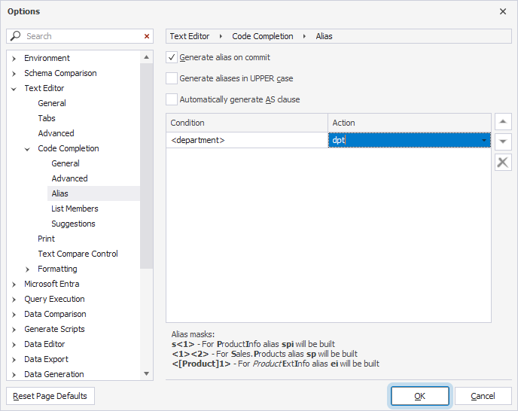518x411 pixels.
Task: Click the Action column header
Action: coord(410,123)
